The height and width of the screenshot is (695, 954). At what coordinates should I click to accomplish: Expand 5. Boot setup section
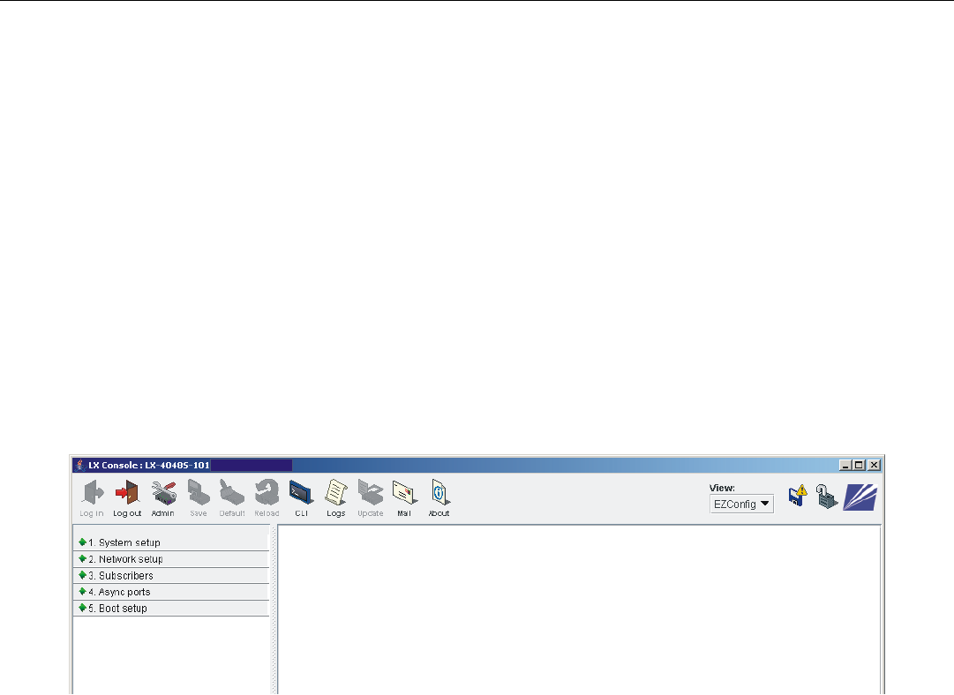[171, 608]
